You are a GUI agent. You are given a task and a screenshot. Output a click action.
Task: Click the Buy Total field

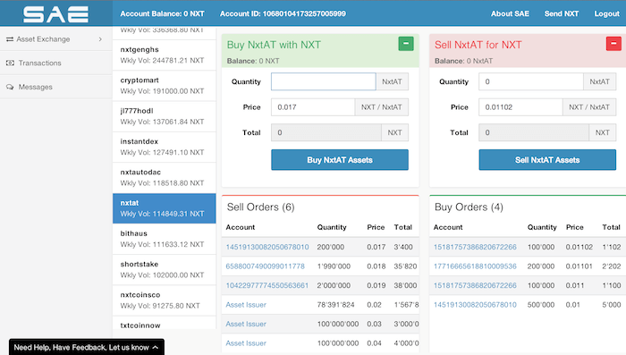326,132
